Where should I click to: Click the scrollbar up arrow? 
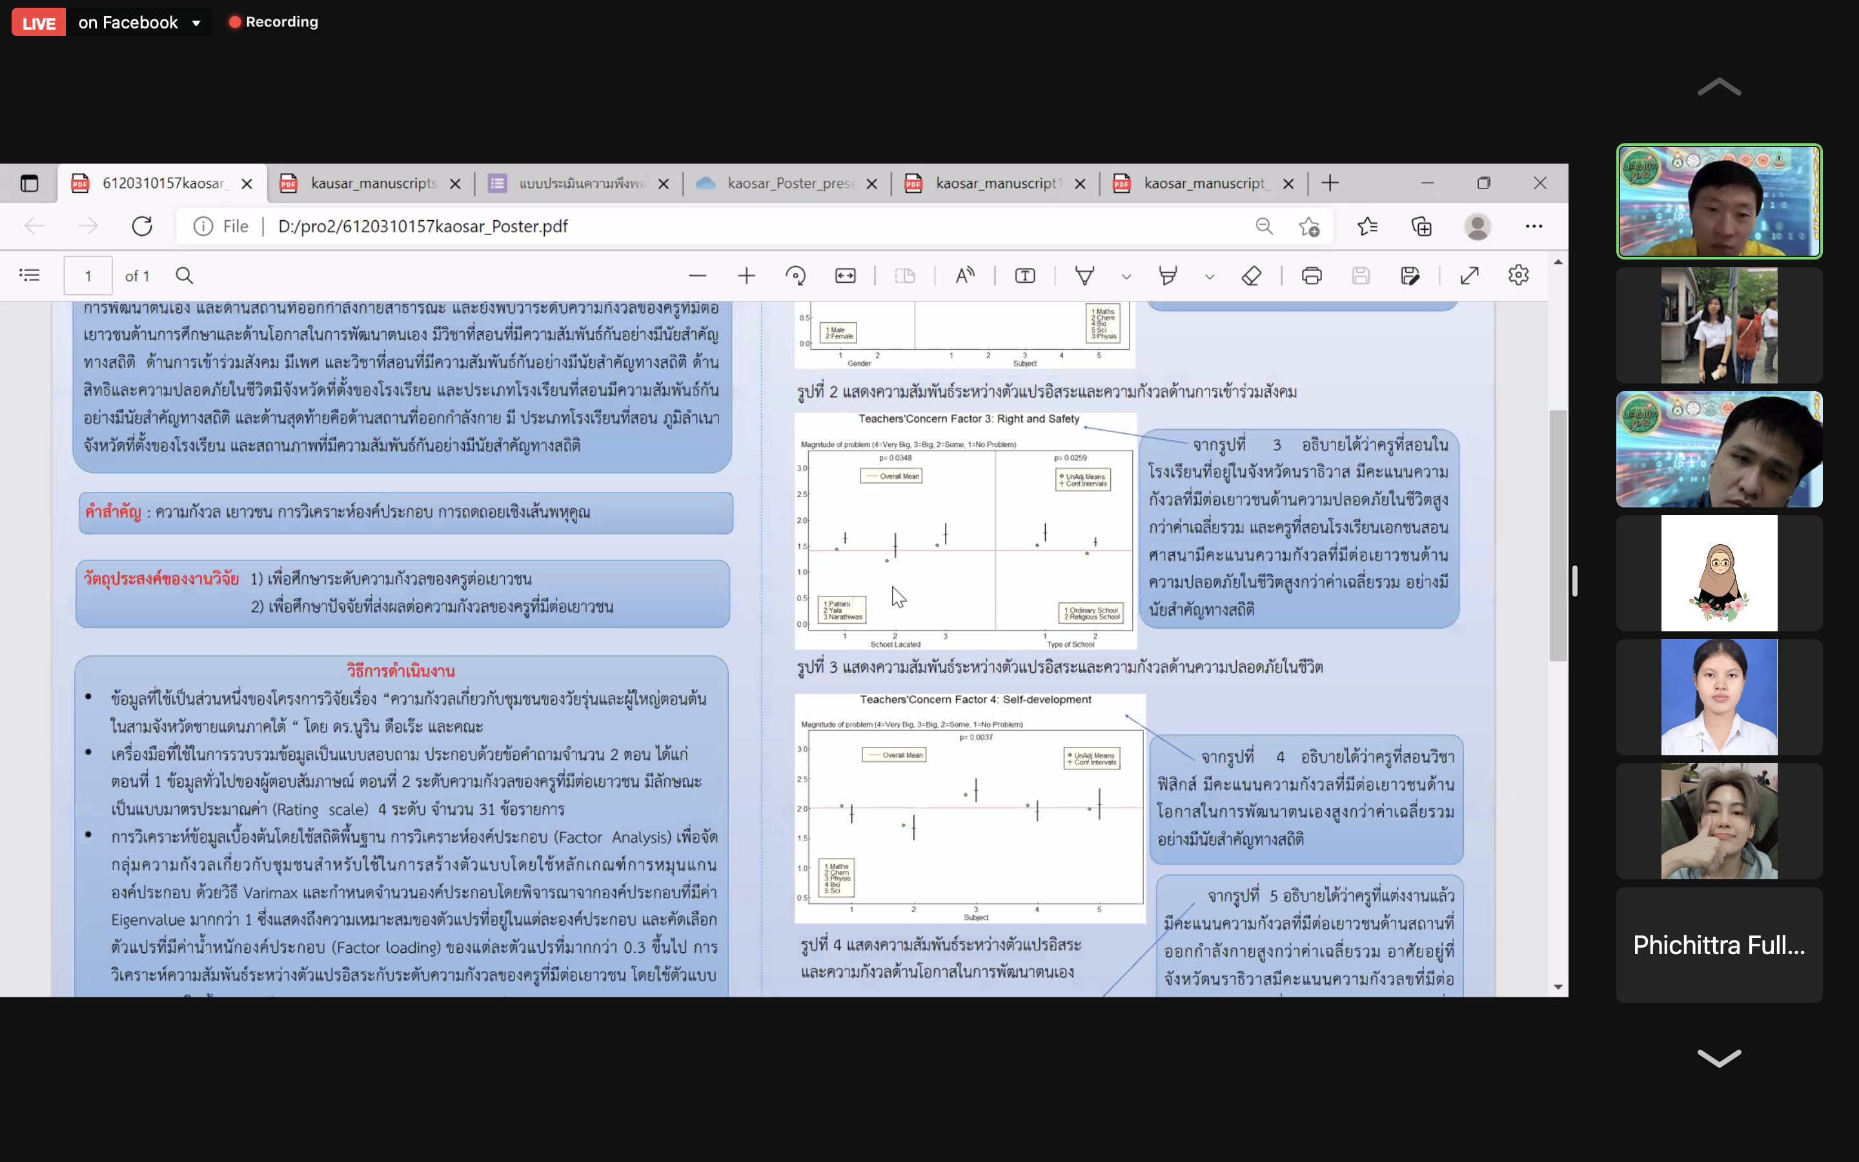pyautogui.click(x=1557, y=263)
